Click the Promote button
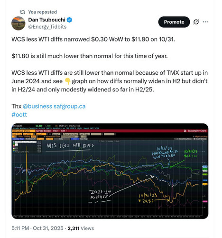Image resolution: width=222 pixels, height=238 pixels. coord(174,22)
